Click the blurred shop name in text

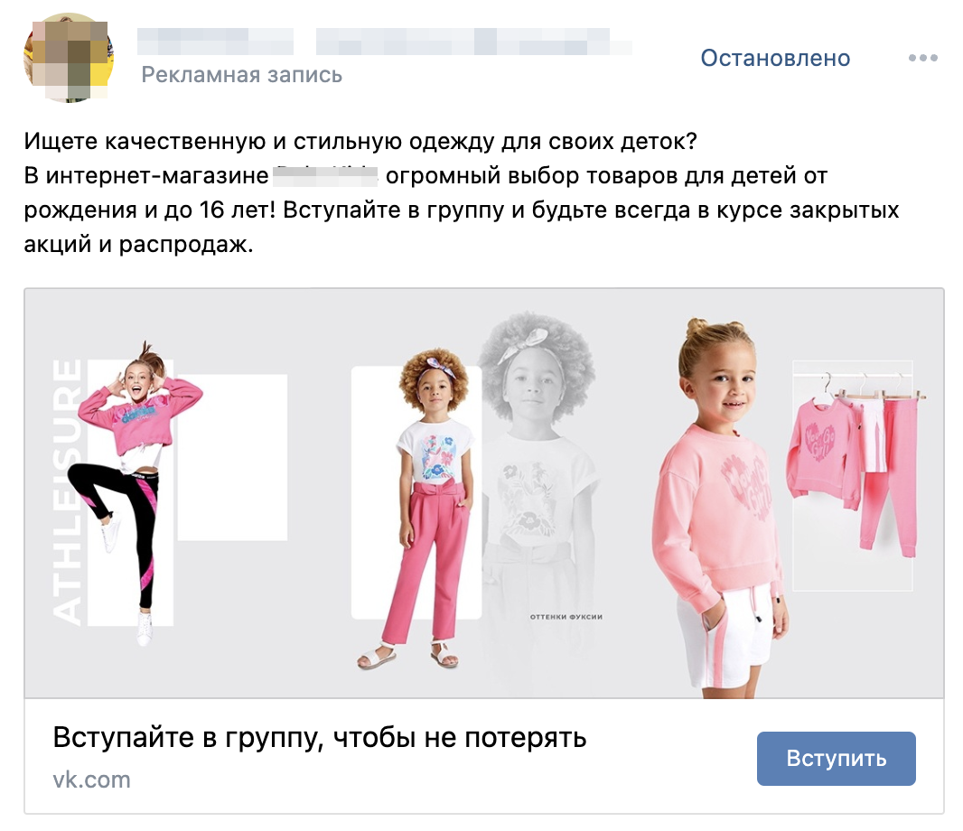(x=325, y=175)
